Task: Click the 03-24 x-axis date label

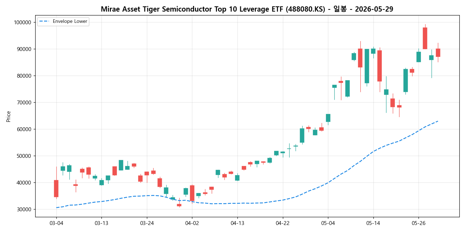Action: click(x=147, y=223)
